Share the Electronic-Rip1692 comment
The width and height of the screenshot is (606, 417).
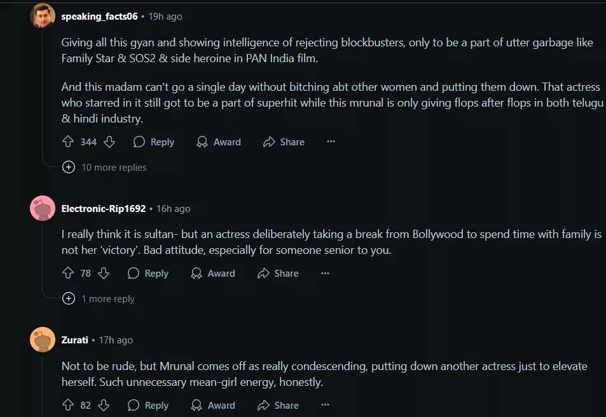[x=278, y=274]
